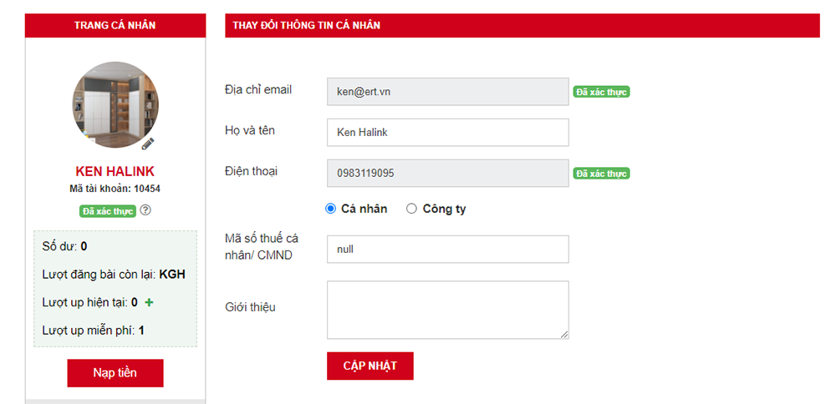Click the Mã số thuế input field

[448, 249]
